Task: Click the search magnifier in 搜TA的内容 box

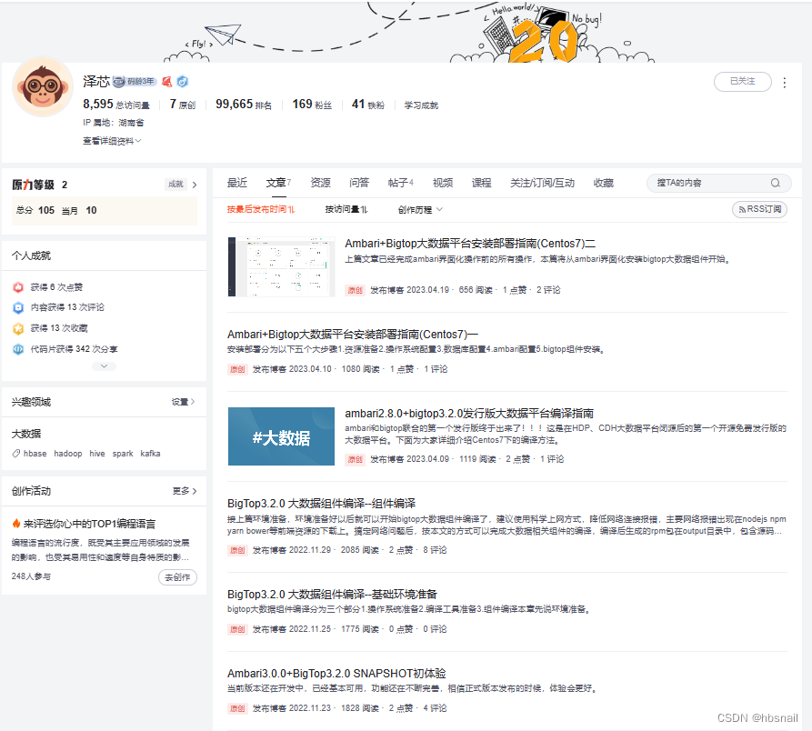Action: [x=777, y=183]
